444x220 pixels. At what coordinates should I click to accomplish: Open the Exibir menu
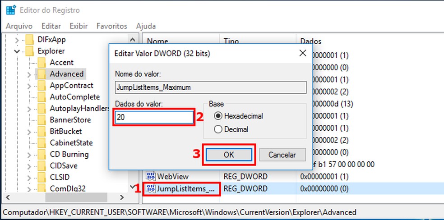click(x=79, y=26)
